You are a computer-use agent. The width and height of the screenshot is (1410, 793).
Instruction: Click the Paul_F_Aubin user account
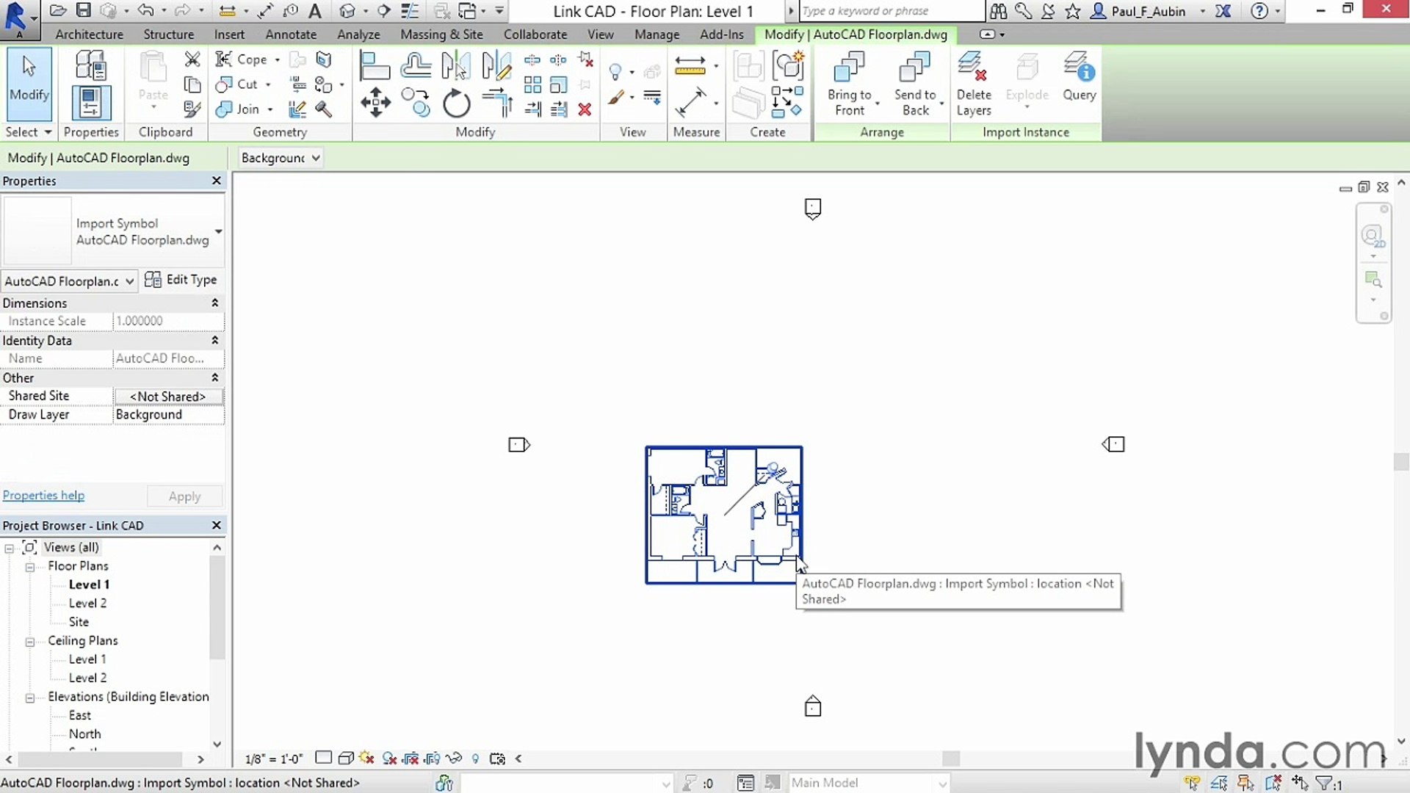(x=1148, y=11)
